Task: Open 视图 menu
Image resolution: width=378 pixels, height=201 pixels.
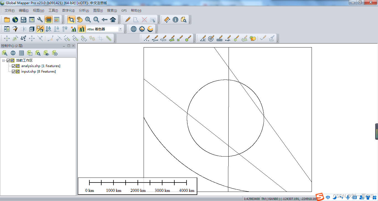Action: 38,10
